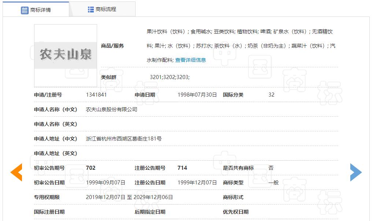Click registration announcement issue number 714

pyautogui.click(x=182, y=168)
